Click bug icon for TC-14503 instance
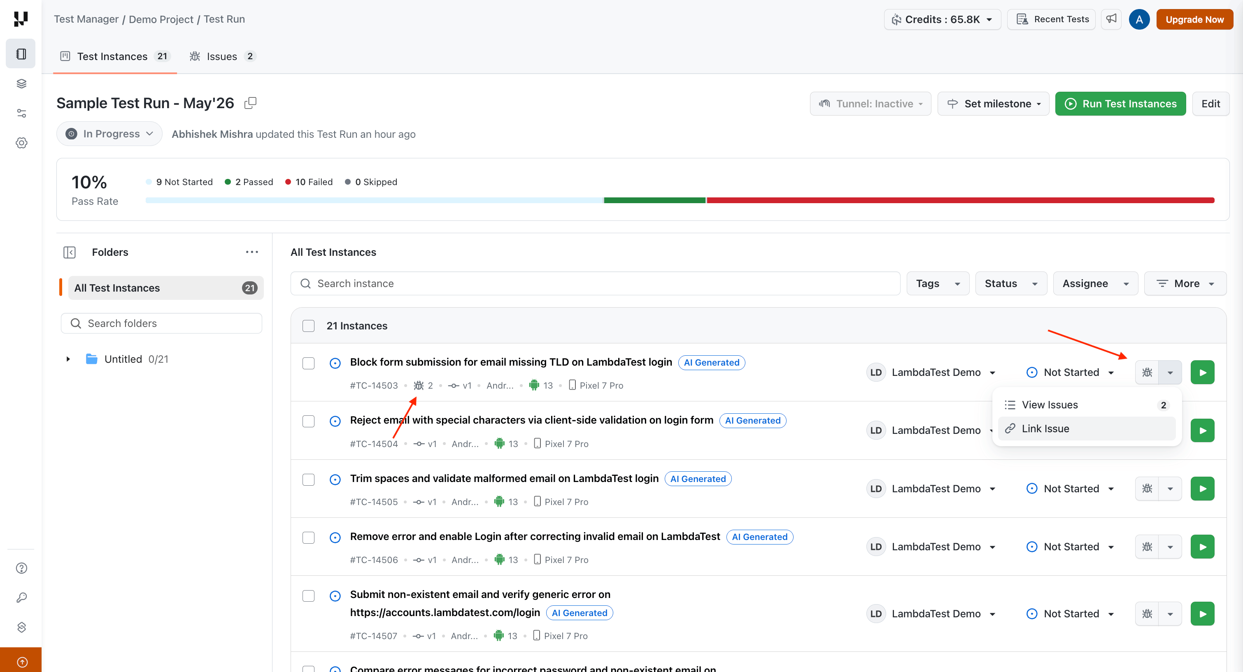This screenshot has height=672, width=1243. coord(1147,372)
